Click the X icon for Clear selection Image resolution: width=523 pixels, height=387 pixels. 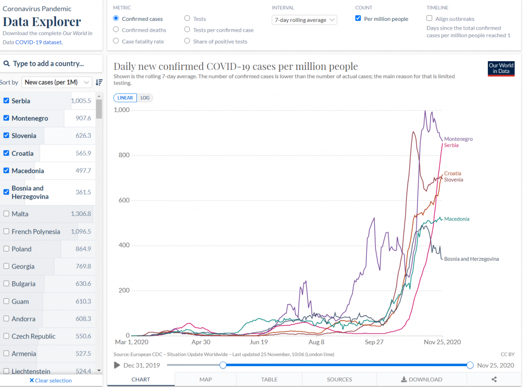pos(31,380)
